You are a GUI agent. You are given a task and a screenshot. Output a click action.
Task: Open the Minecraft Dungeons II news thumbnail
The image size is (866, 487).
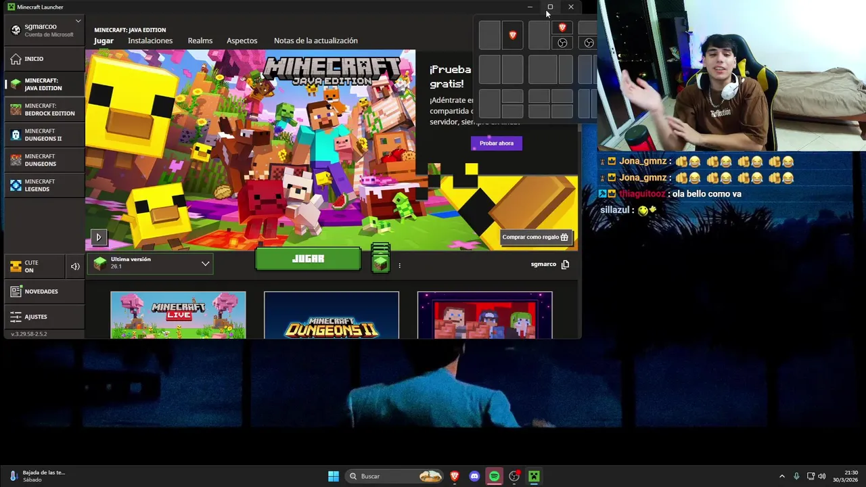[332, 315]
